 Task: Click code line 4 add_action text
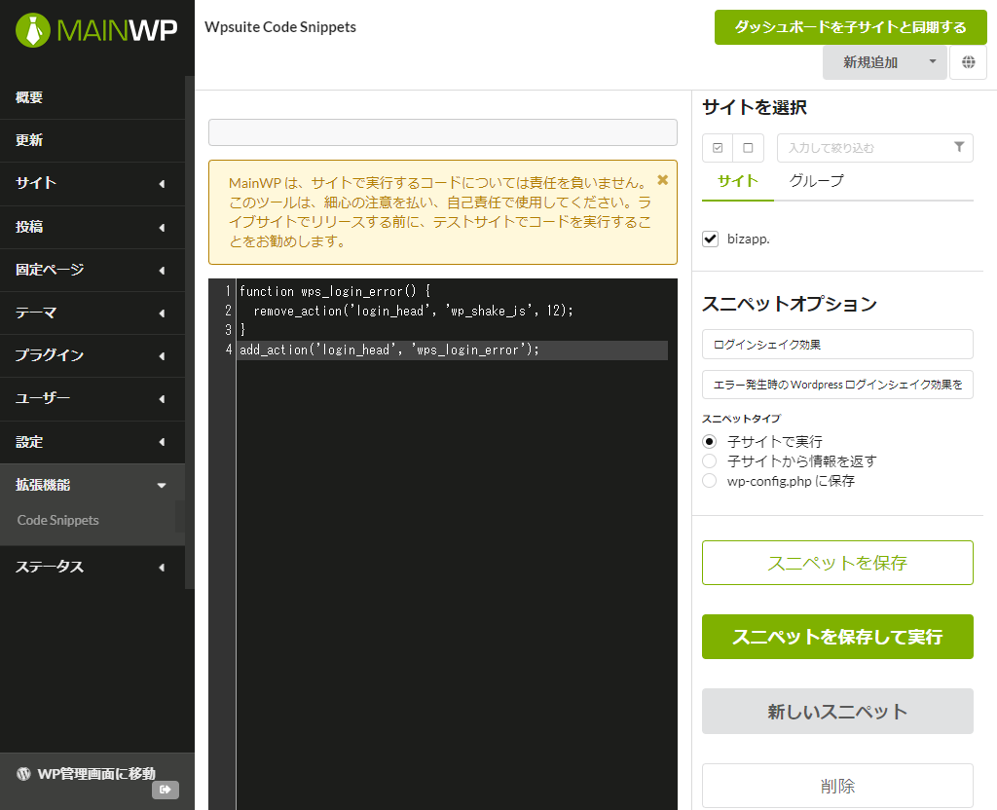coord(389,350)
